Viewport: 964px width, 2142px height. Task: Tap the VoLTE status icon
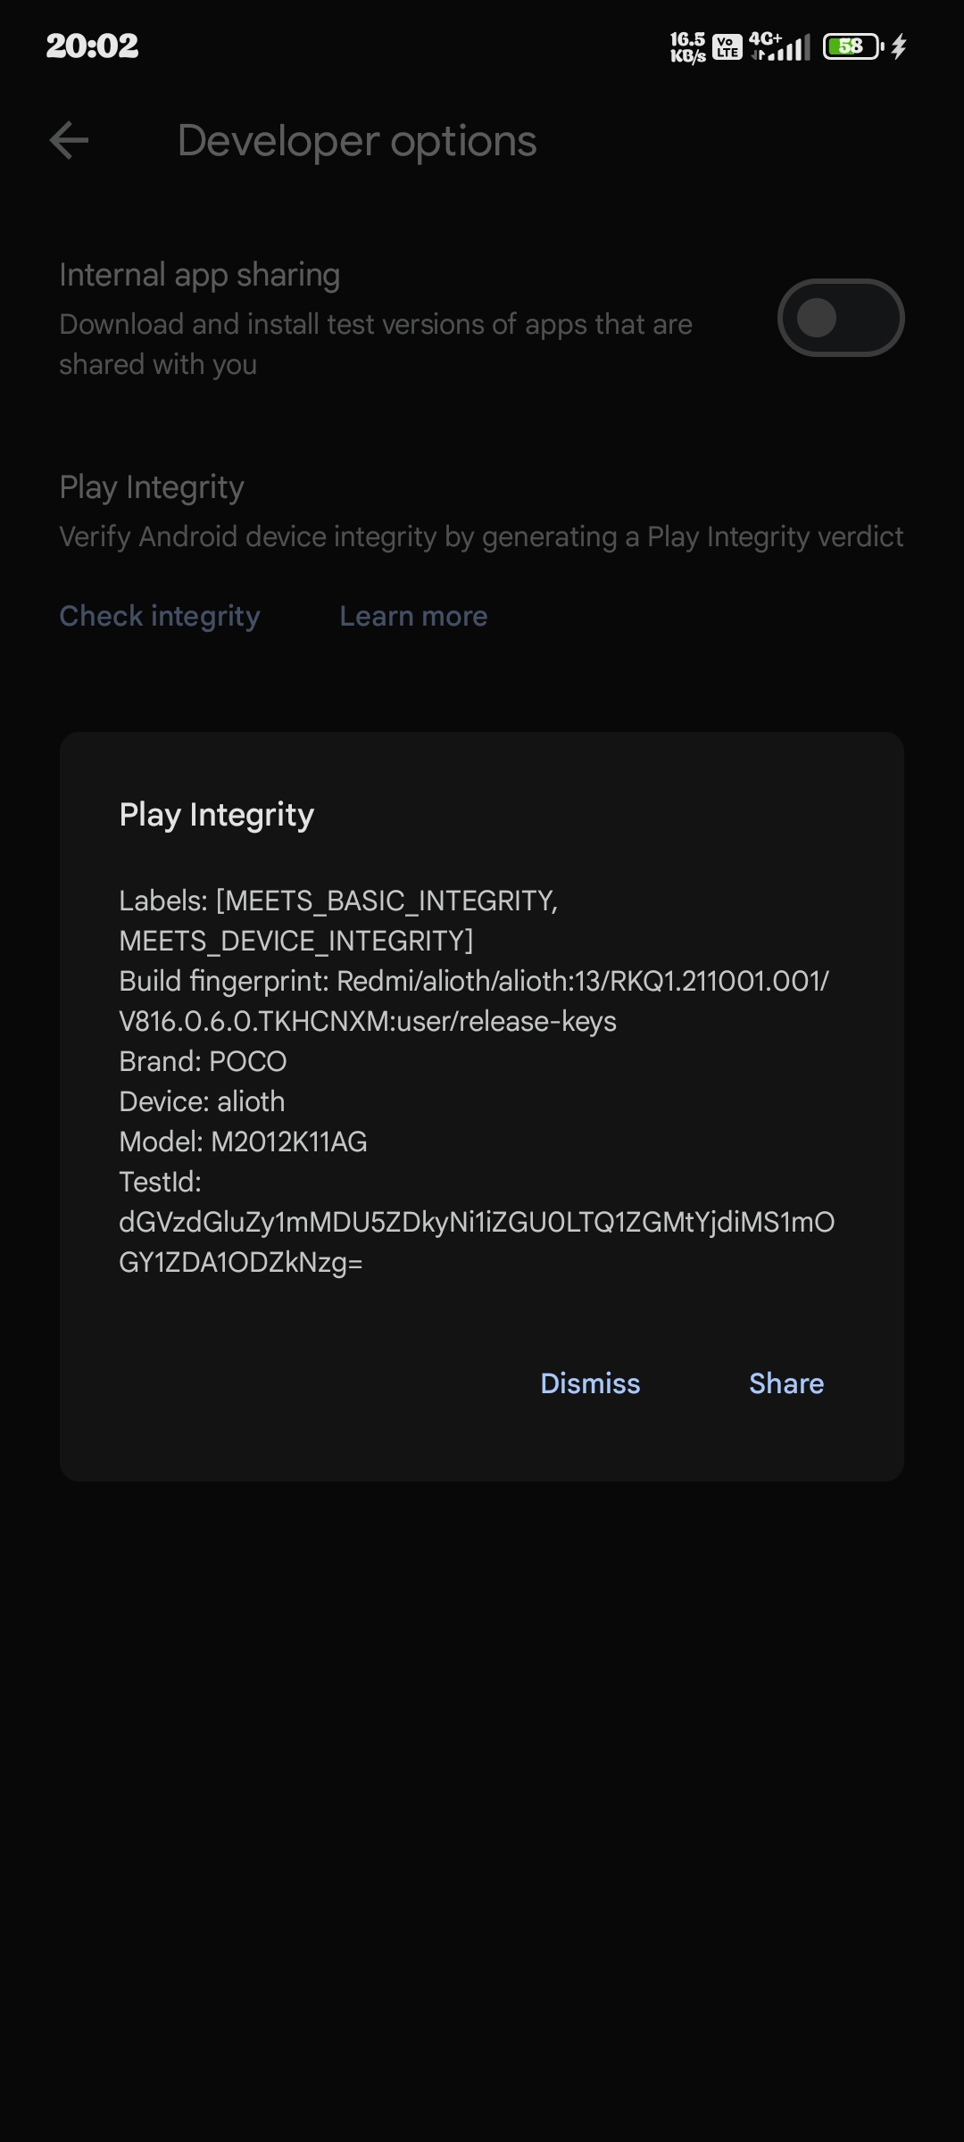pos(727,46)
